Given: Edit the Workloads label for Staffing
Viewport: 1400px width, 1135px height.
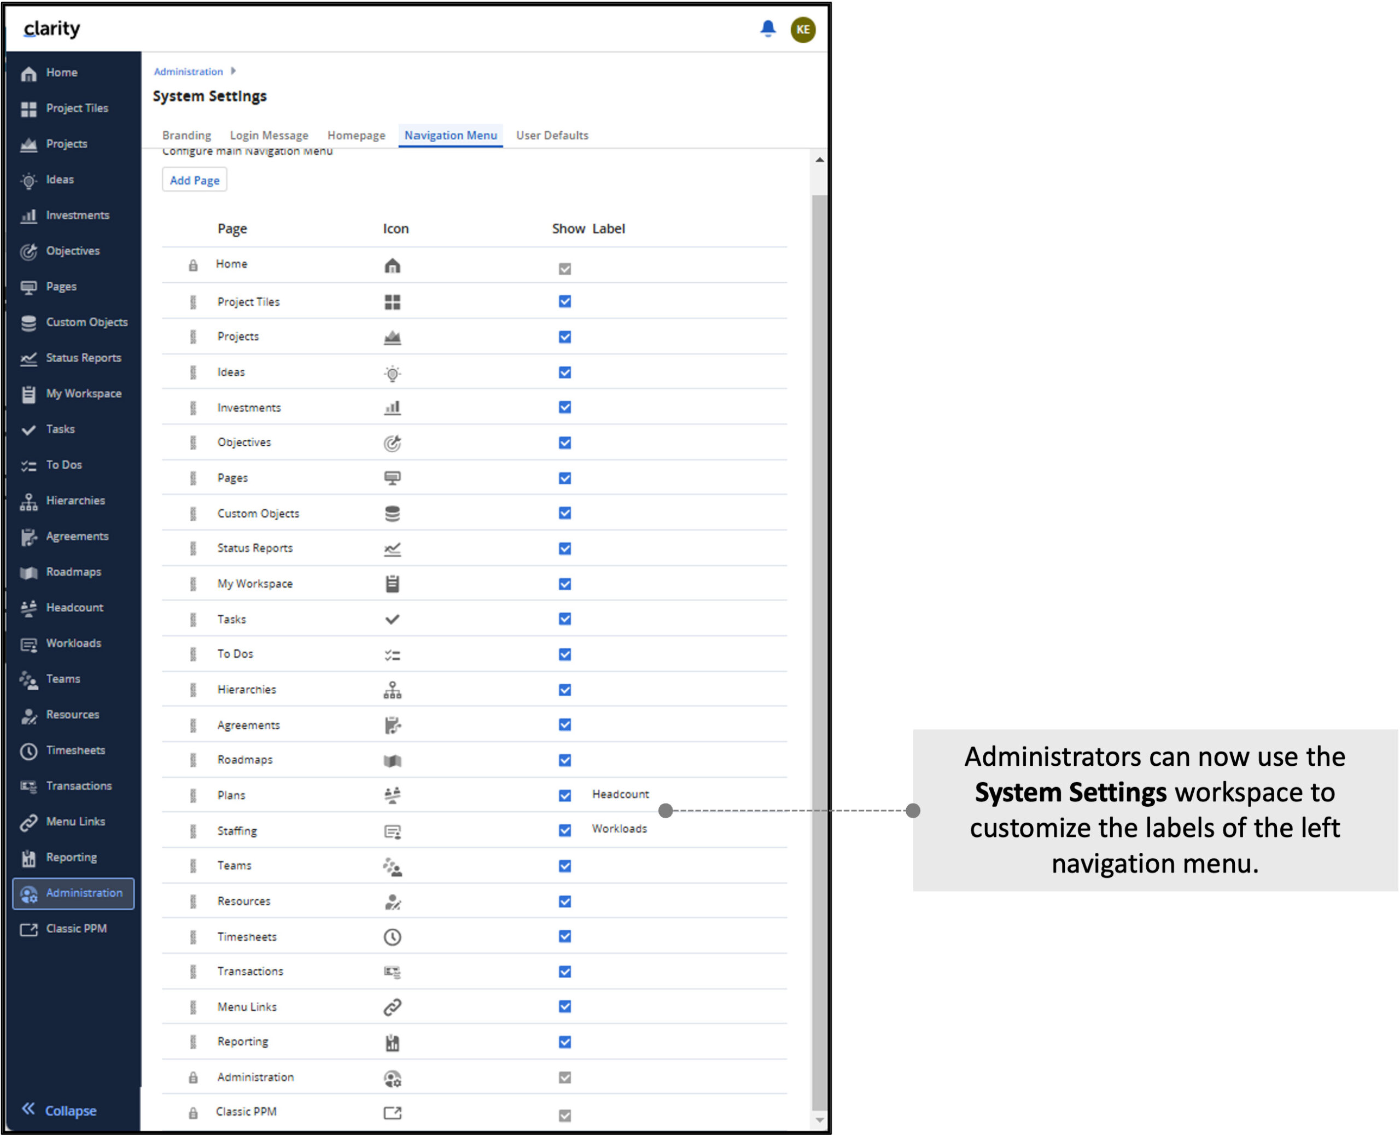Looking at the screenshot, I should click(x=619, y=828).
